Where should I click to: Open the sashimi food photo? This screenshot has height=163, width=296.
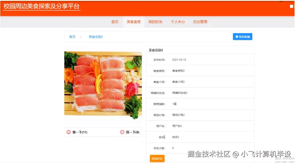(103, 85)
